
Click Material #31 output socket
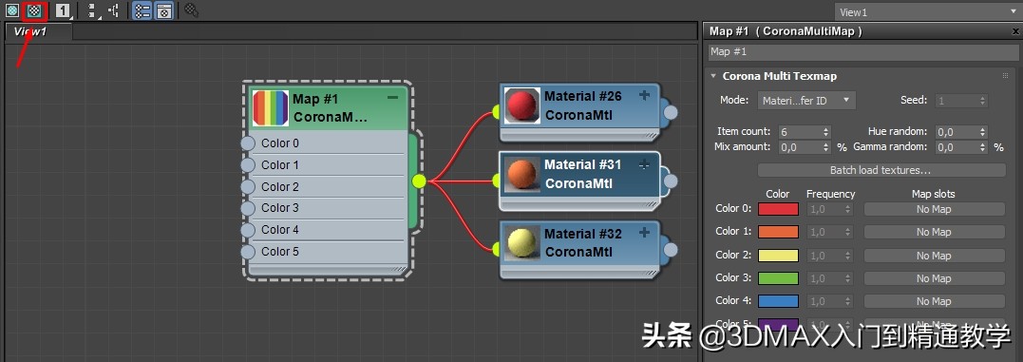tap(671, 181)
